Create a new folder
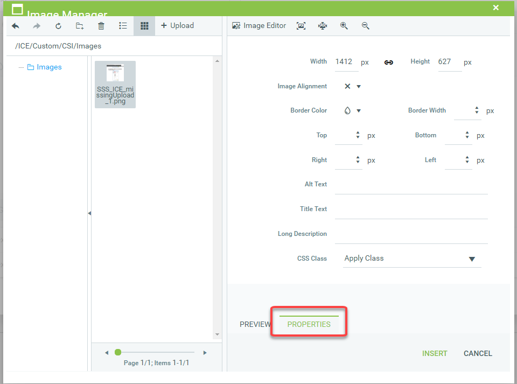Screen dimensions: 517x384 tap(80, 26)
